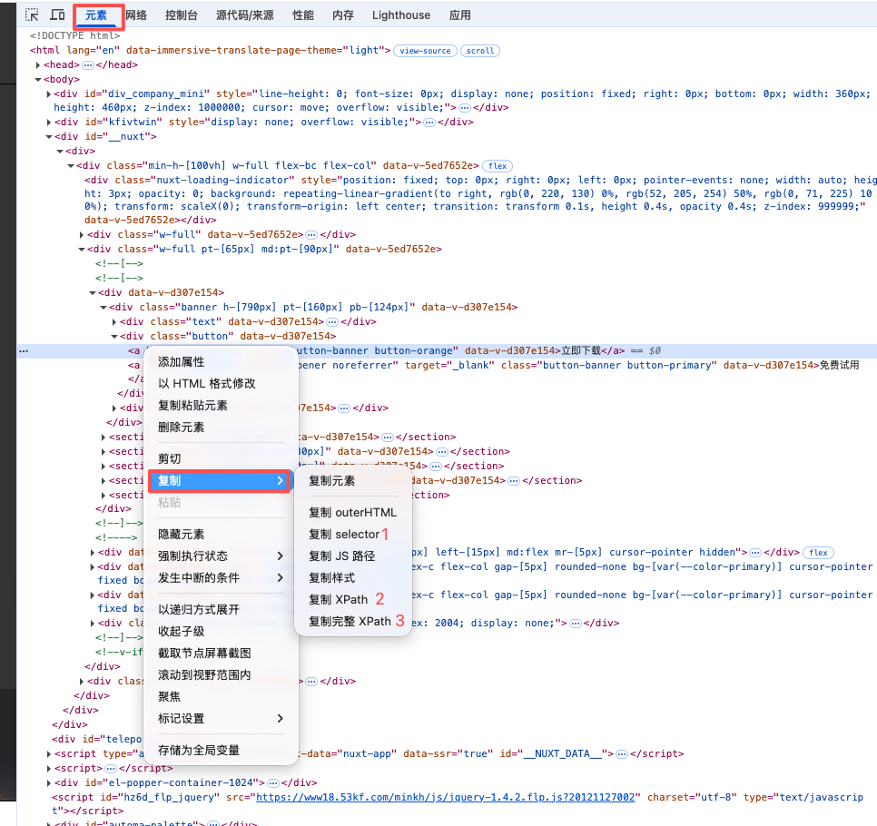Image resolution: width=877 pixels, height=826 pixels.
Task: Open the three-dot row actions beside selected line
Action: click(24, 351)
